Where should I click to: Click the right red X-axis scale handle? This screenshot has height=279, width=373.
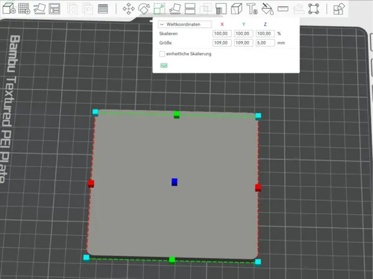[258, 188]
